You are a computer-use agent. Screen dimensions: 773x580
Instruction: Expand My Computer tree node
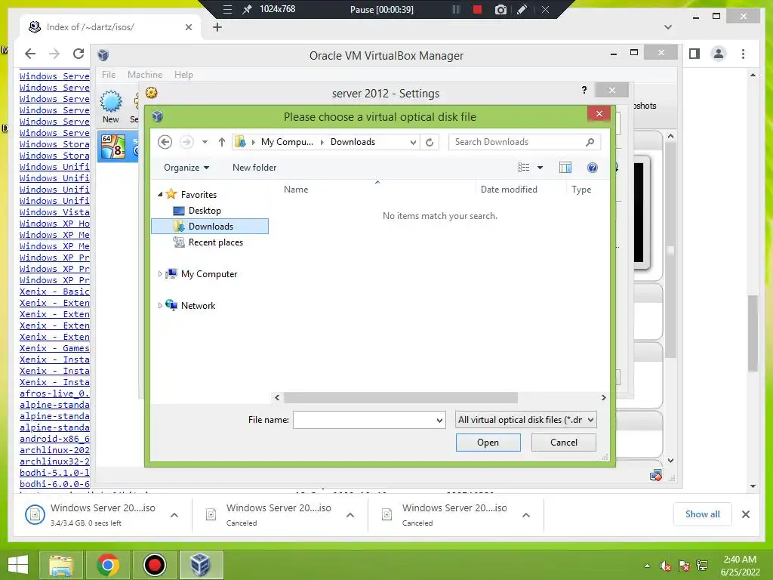tap(160, 273)
